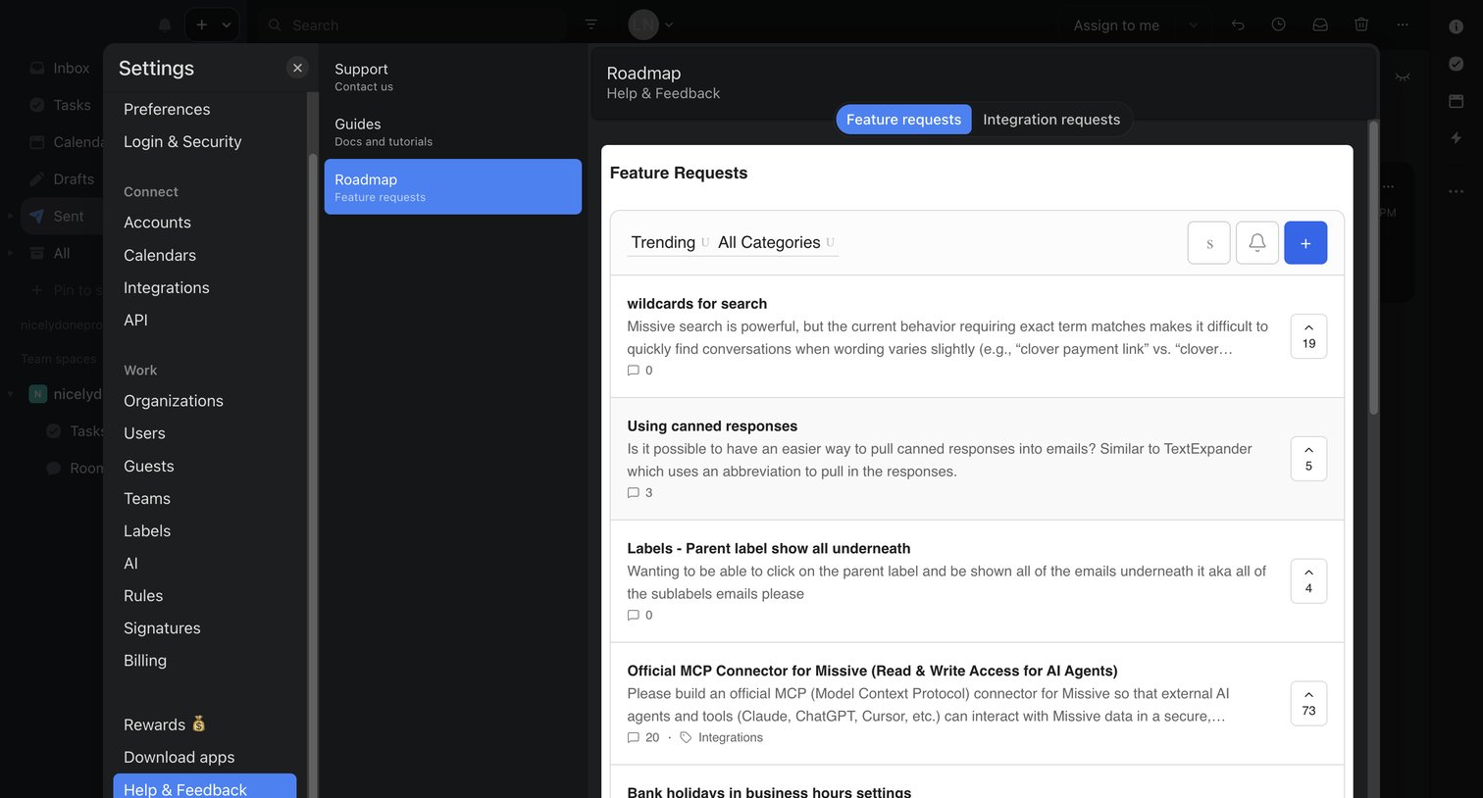Open the filter icon beside the search bar
Image resolution: width=1483 pixels, height=798 pixels.
590,25
